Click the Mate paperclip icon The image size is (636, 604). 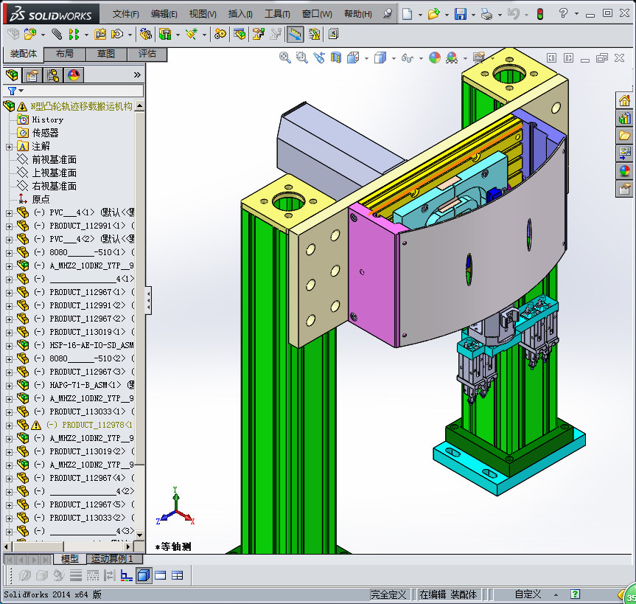coord(57,34)
